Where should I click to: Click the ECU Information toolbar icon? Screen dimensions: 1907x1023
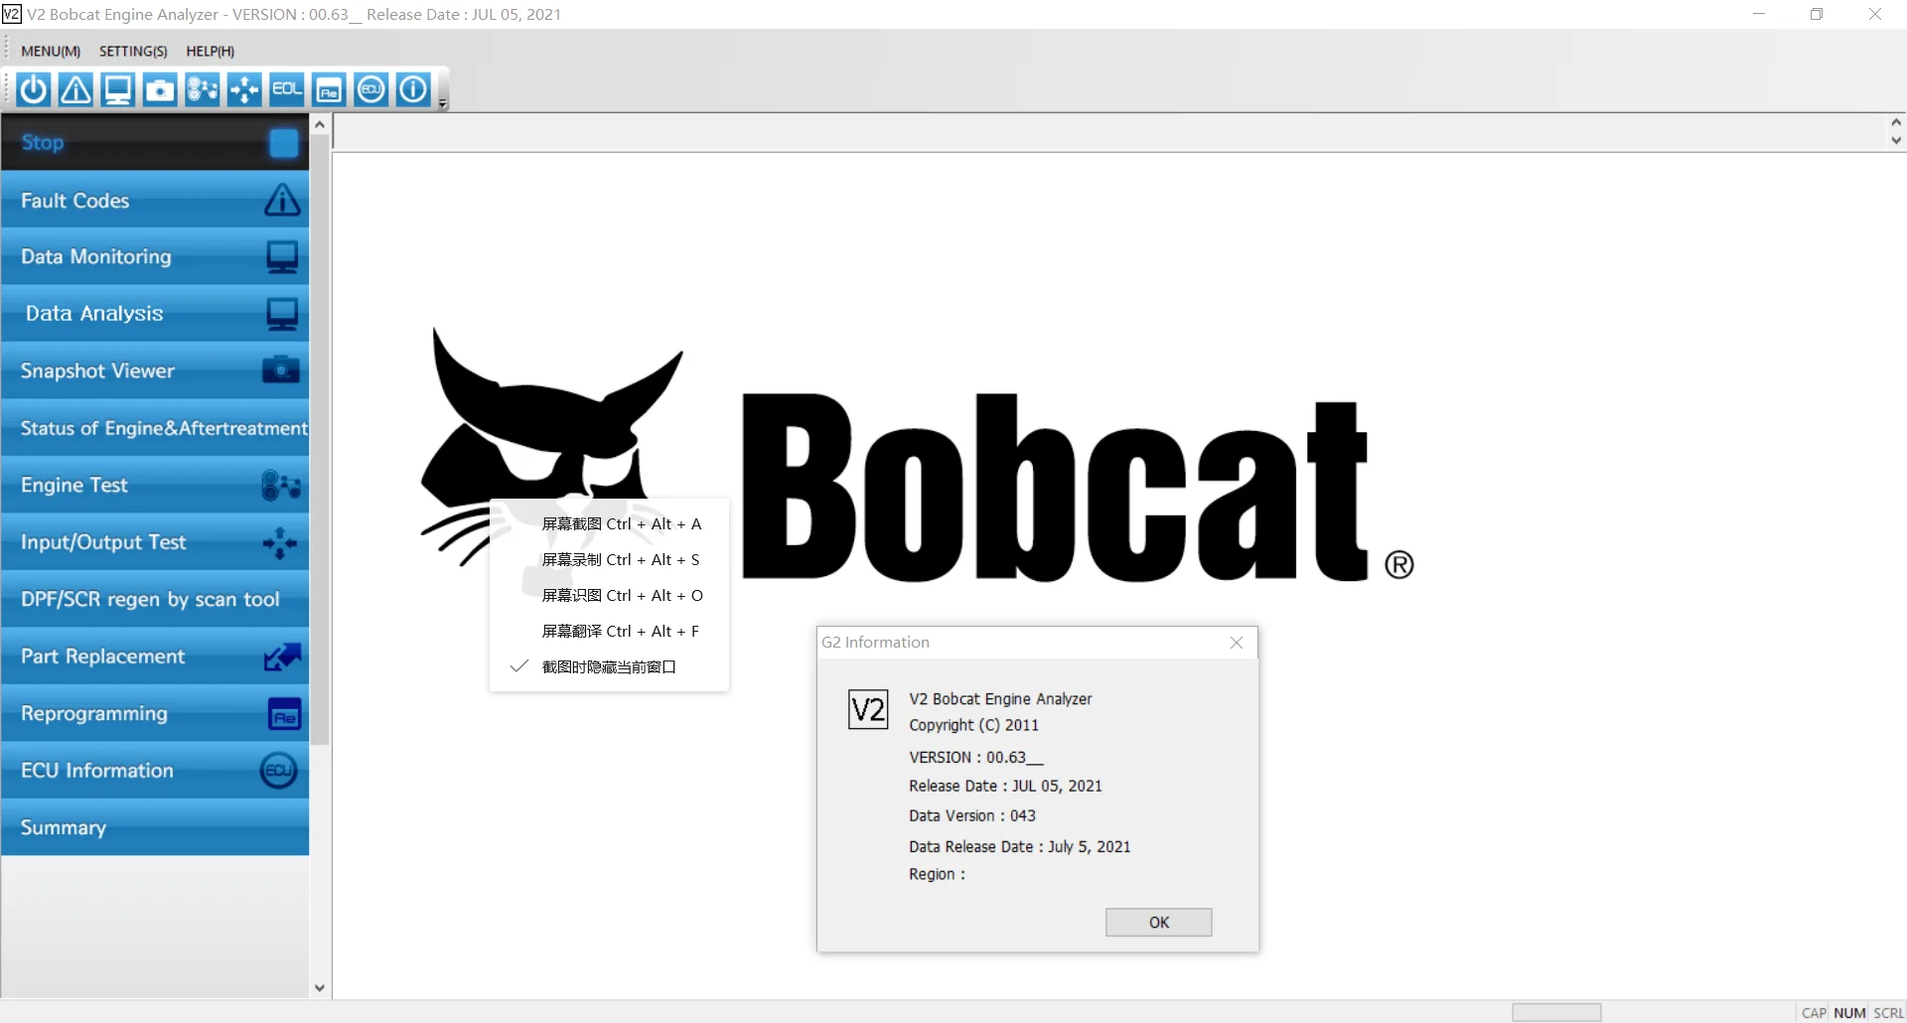(x=370, y=88)
